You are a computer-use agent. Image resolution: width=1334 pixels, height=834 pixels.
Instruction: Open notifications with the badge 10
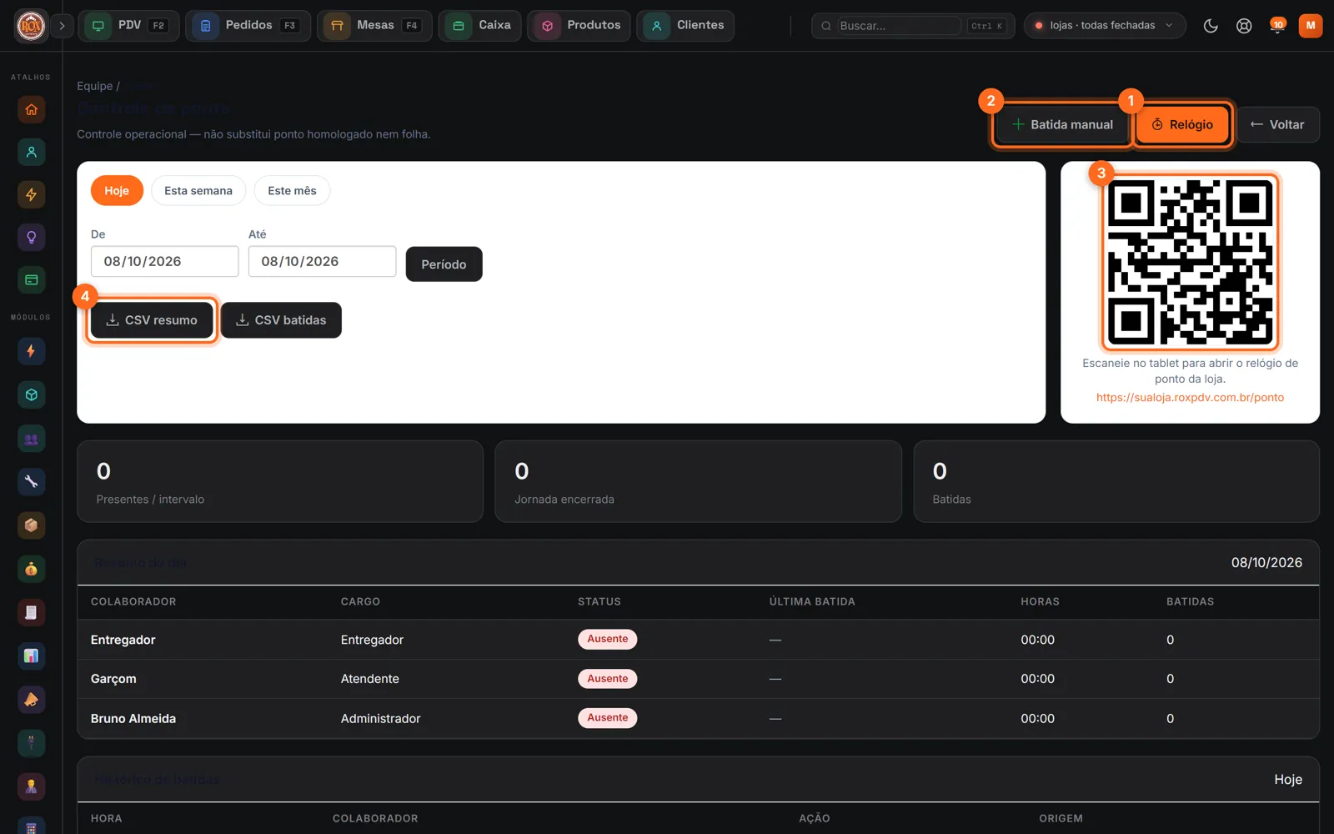1277,26
